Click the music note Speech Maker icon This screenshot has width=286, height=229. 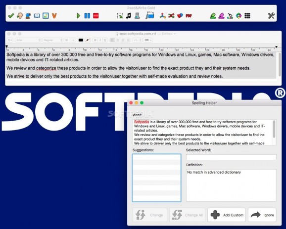(x=129, y=16)
